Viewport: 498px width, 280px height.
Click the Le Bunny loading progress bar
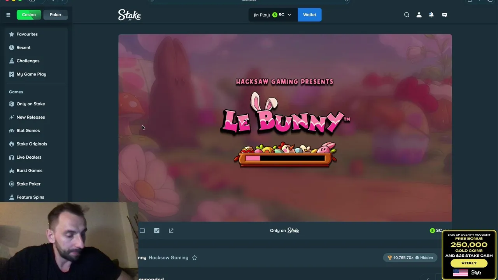[285, 158]
